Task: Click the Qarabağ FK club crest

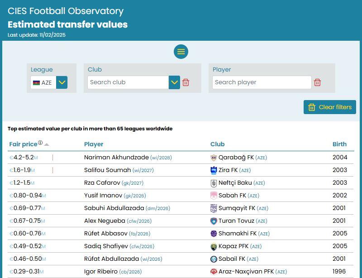Action: (214, 158)
